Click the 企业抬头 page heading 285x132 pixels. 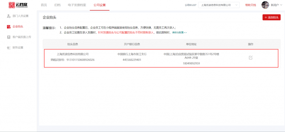tap(50, 18)
